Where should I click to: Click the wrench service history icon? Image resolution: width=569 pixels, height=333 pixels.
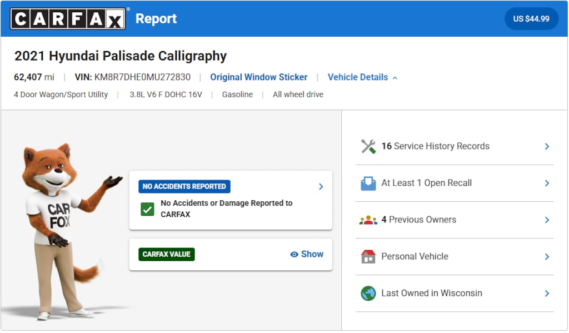pyautogui.click(x=368, y=146)
